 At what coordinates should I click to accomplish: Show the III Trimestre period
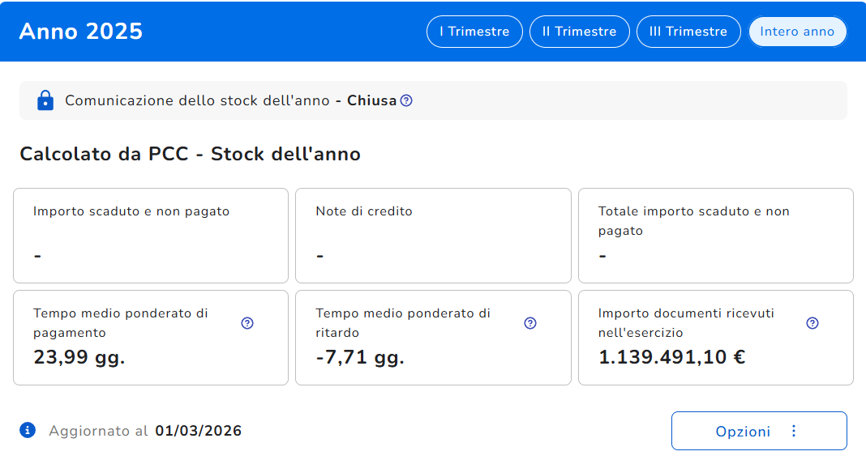point(688,32)
